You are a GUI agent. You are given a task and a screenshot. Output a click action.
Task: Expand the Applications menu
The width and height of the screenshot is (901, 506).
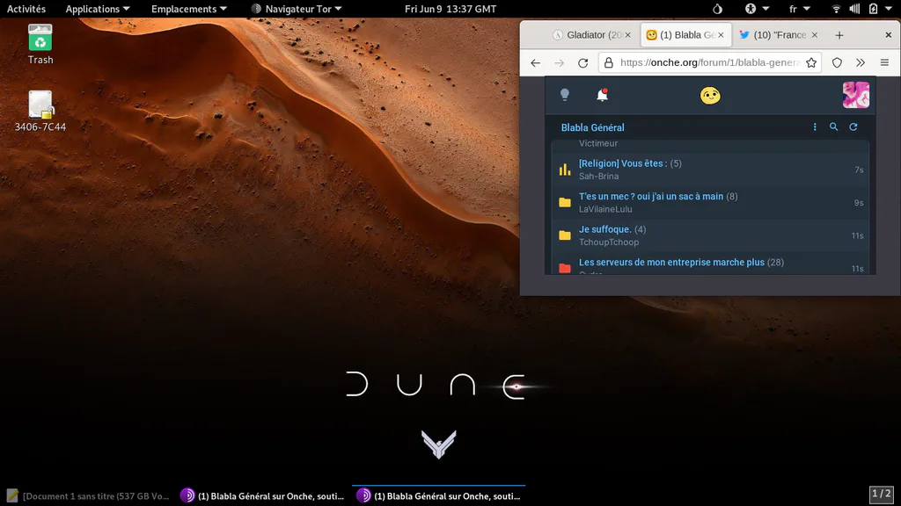[x=97, y=9]
